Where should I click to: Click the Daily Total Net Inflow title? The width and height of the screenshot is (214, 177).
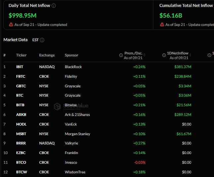point(29,5)
